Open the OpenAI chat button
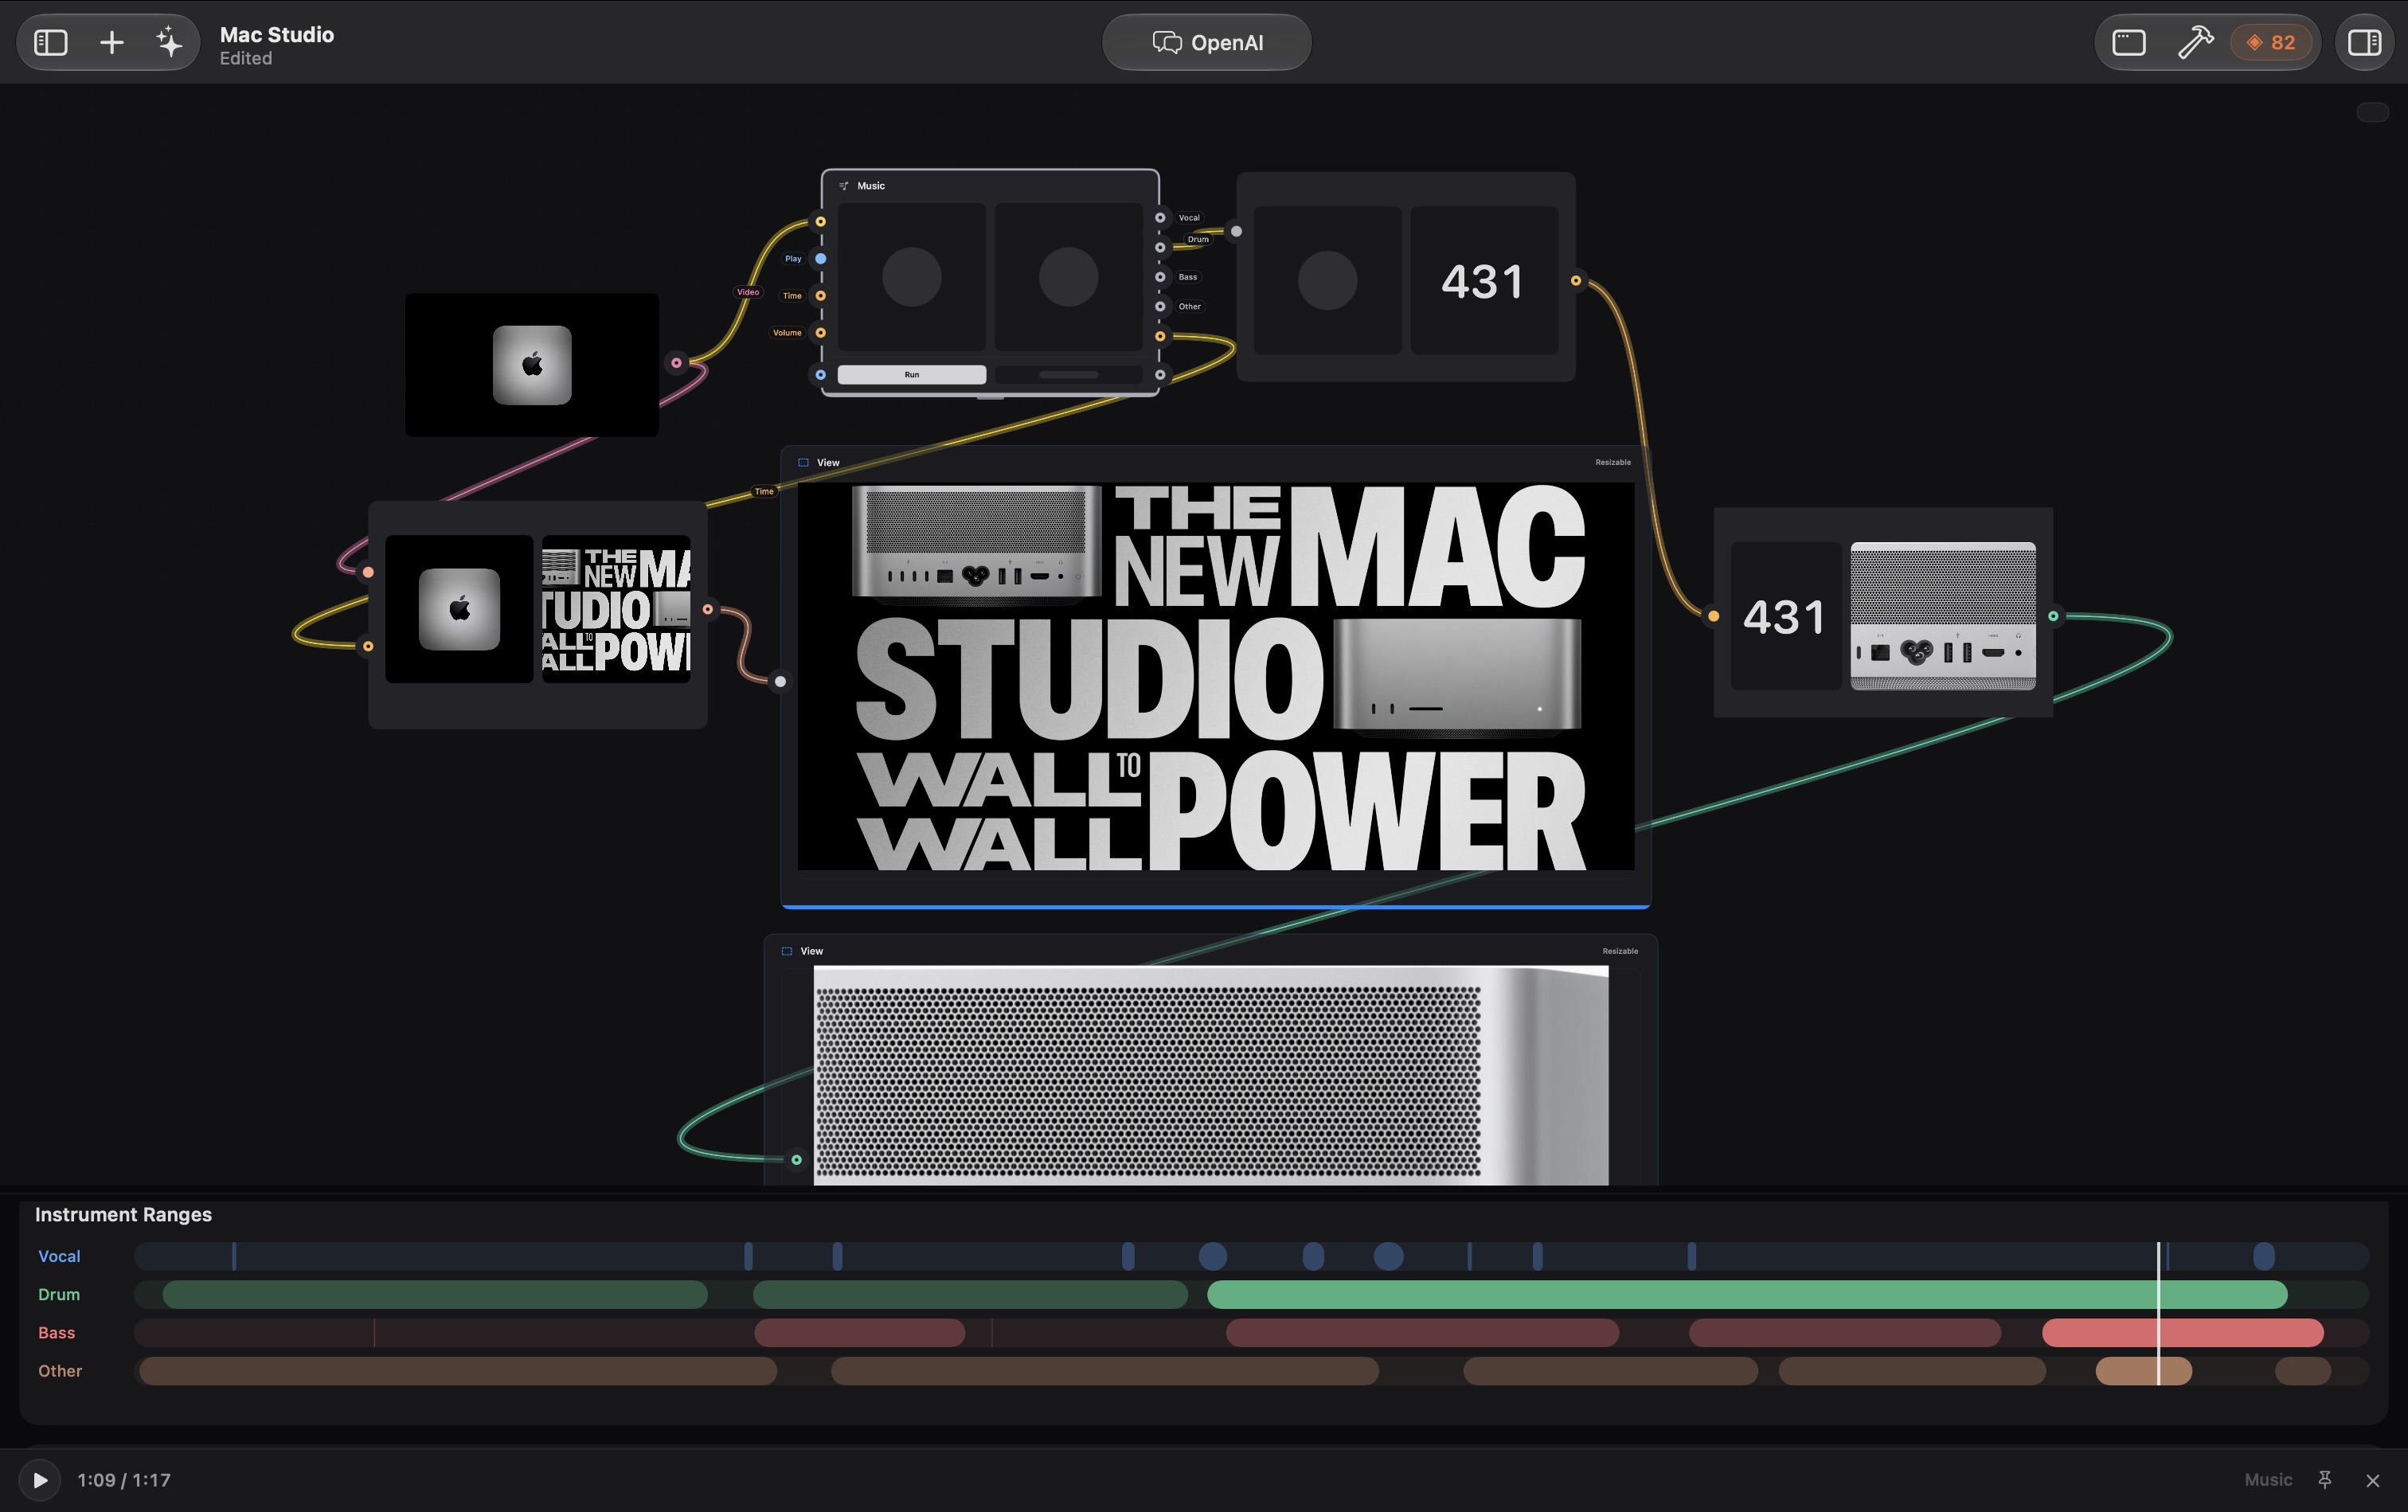 point(1206,42)
